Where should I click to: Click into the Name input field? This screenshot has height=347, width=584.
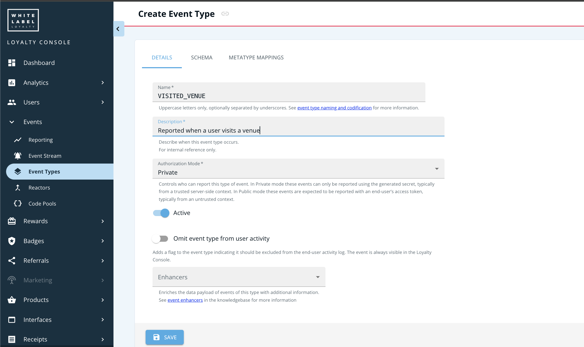[x=288, y=96]
